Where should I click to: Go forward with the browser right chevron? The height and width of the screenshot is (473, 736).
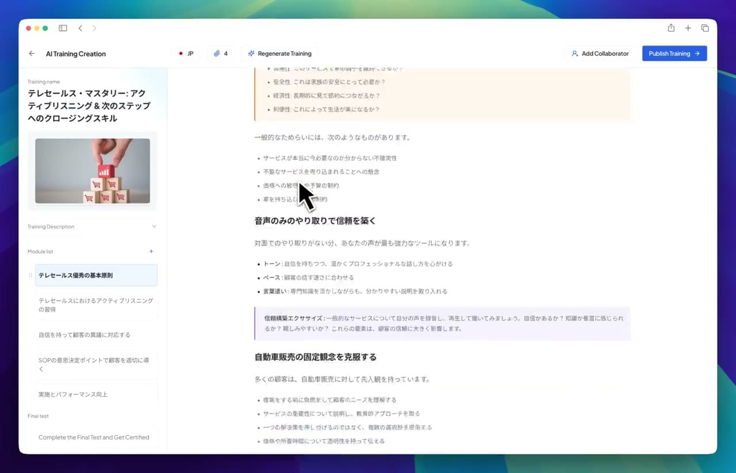[94, 28]
